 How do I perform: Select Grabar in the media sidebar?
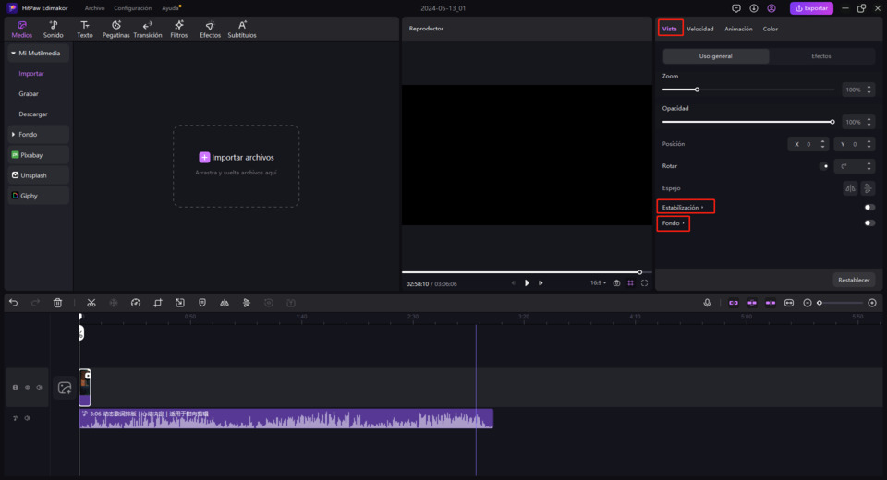pyautogui.click(x=29, y=94)
